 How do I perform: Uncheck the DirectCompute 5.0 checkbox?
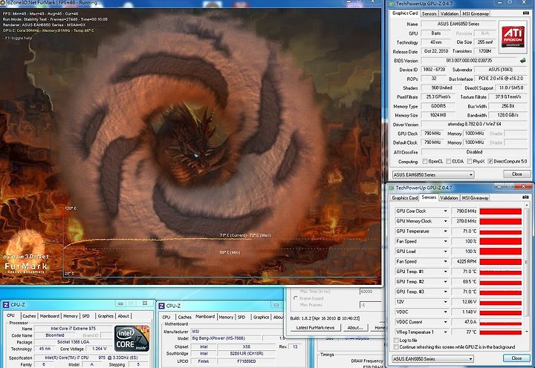[x=490, y=161]
